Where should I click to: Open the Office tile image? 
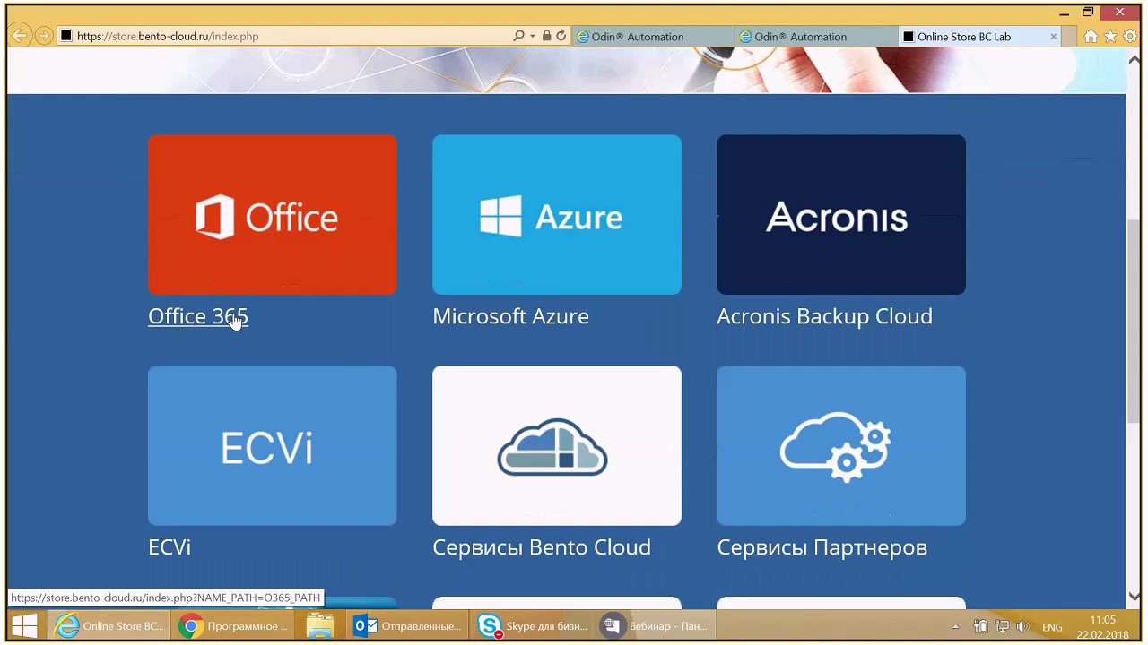(x=272, y=215)
